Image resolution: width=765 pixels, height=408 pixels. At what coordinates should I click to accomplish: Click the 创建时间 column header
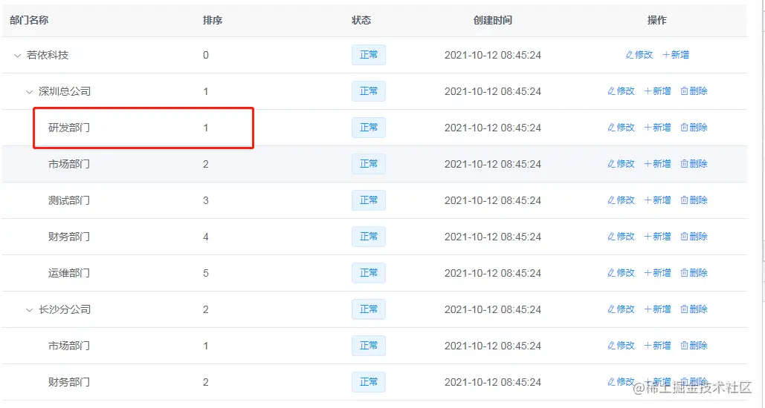pos(493,21)
